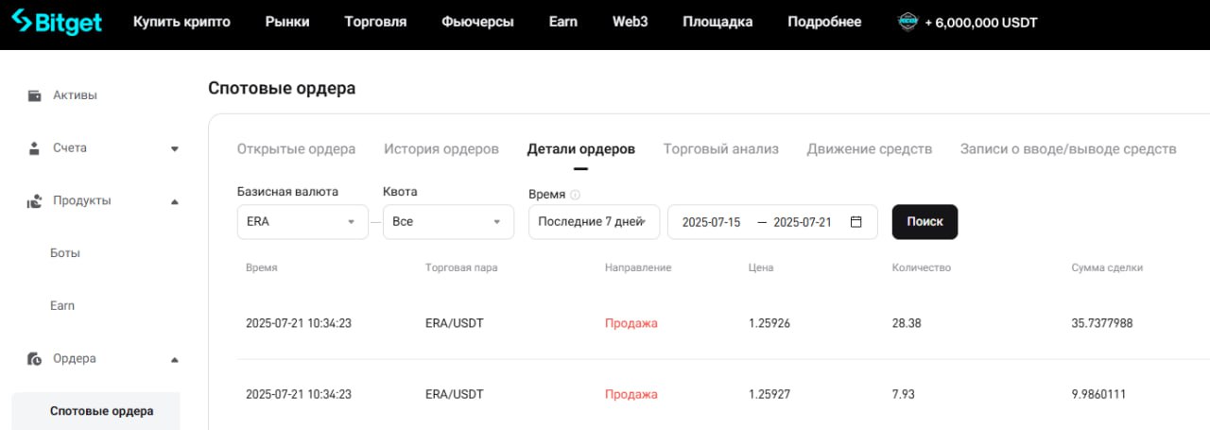Open the Квота dropdown showing Все
The width and height of the screenshot is (1210, 430).
click(448, 222)
